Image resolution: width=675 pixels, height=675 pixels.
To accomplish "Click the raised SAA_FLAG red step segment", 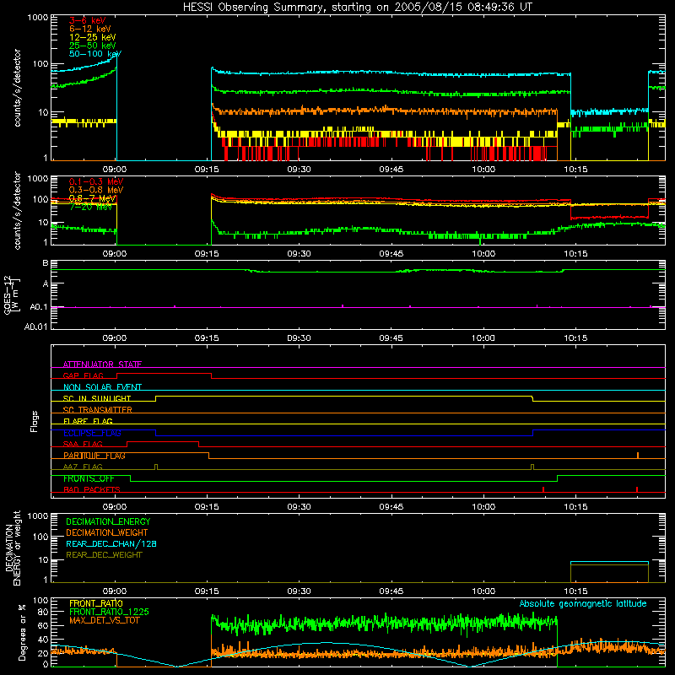I will pyautogui.click(x=163, y=441).
